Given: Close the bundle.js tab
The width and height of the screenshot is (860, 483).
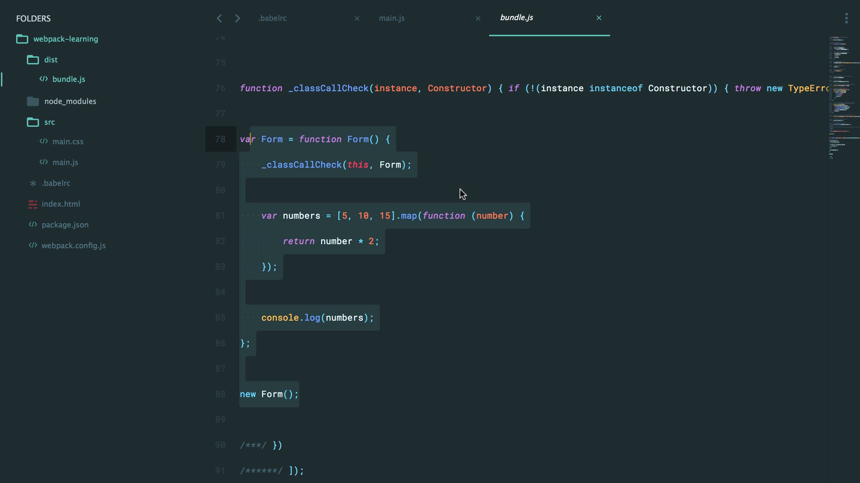Looking at the screenshot, I should pos(599,18).
